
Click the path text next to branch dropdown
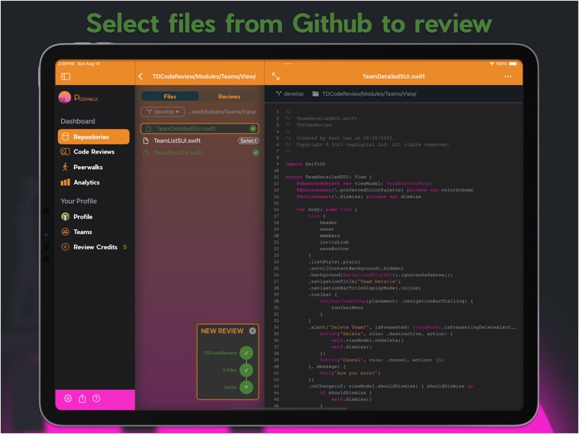click(222, 111)
